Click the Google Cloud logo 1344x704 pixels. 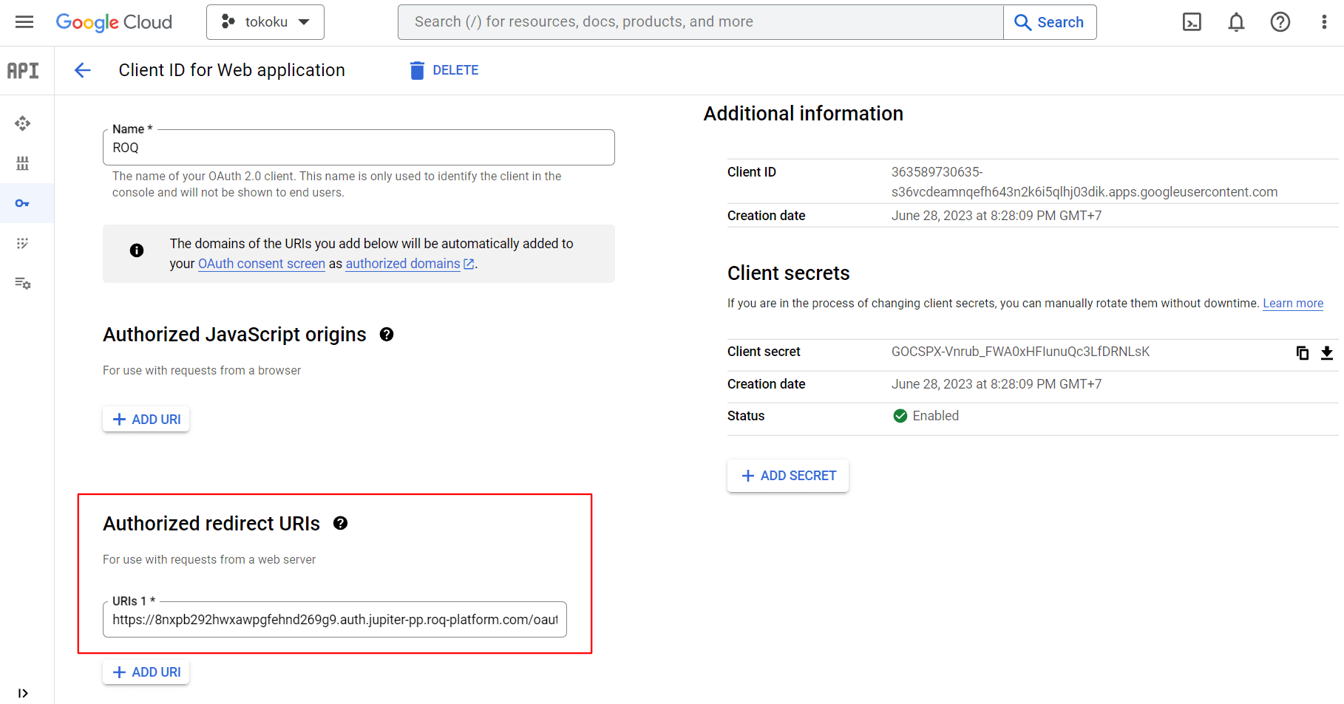click(114, 22)
